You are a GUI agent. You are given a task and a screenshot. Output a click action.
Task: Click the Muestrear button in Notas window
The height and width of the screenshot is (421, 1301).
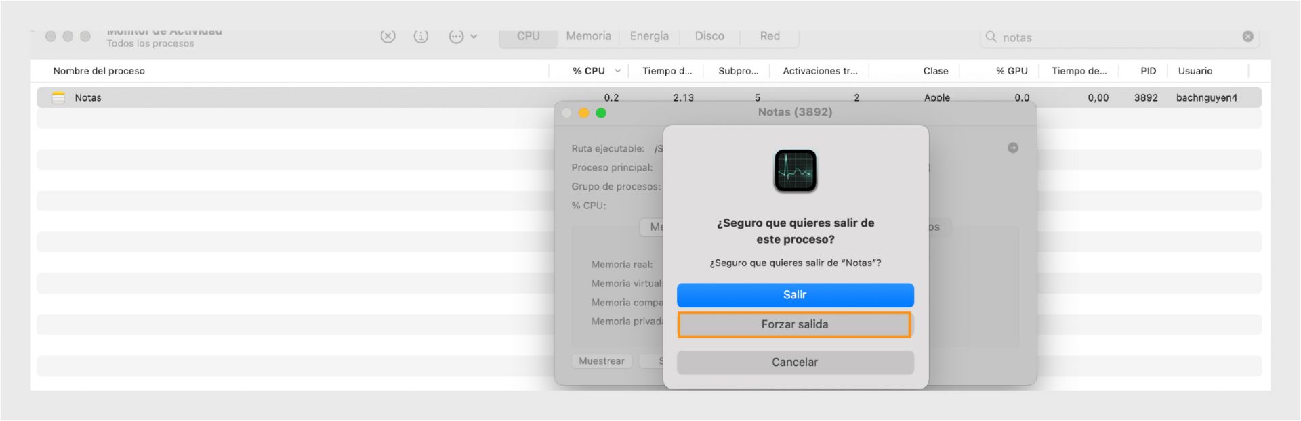tap(602, 361)
